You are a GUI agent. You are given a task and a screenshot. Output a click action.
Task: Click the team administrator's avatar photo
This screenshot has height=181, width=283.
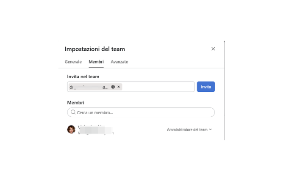click(71, 129)
